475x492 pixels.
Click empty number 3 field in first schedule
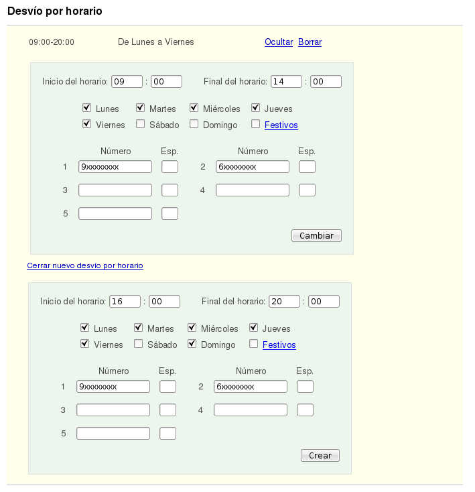click(x=115, y=190)
